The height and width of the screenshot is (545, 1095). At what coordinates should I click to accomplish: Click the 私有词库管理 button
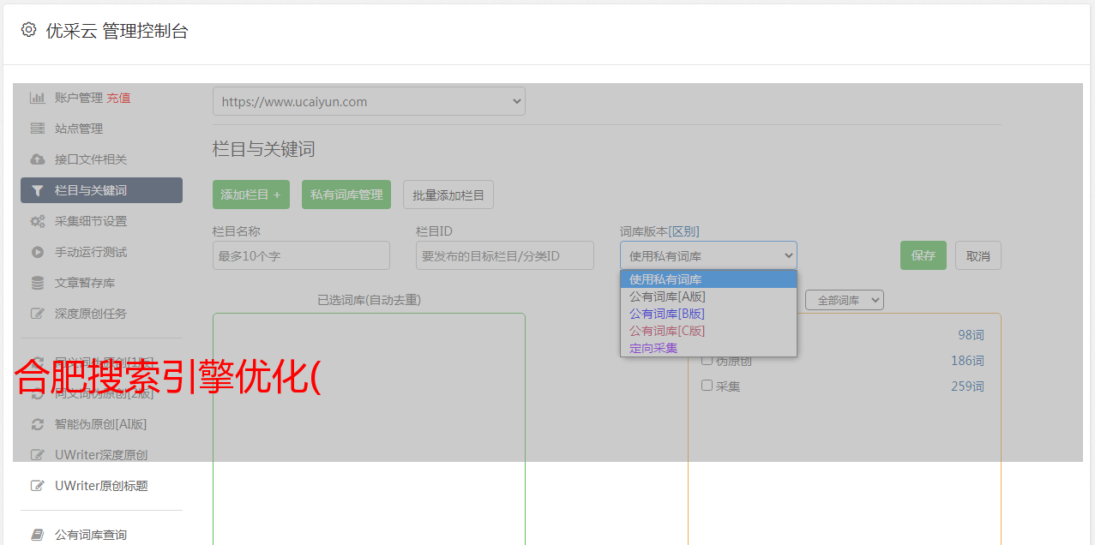[346, 195]
